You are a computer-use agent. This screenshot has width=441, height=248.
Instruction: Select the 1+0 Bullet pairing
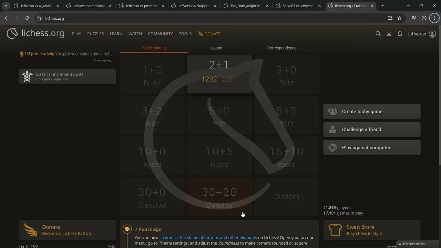[x=152, y=74]
